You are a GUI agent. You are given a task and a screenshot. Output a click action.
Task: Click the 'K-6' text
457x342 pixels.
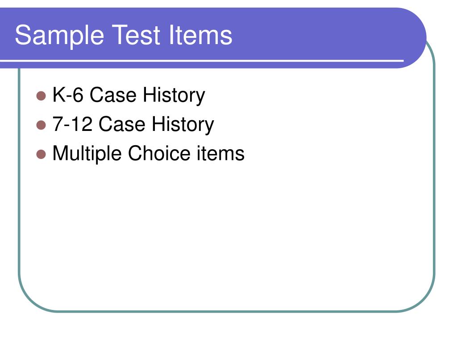[x=68, y=94]
